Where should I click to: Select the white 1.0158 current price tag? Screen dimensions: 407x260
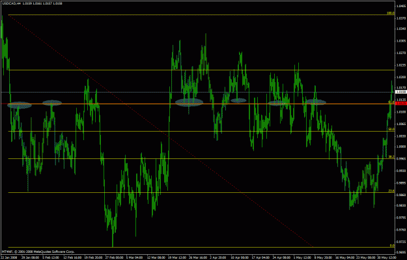pos(401,92)
